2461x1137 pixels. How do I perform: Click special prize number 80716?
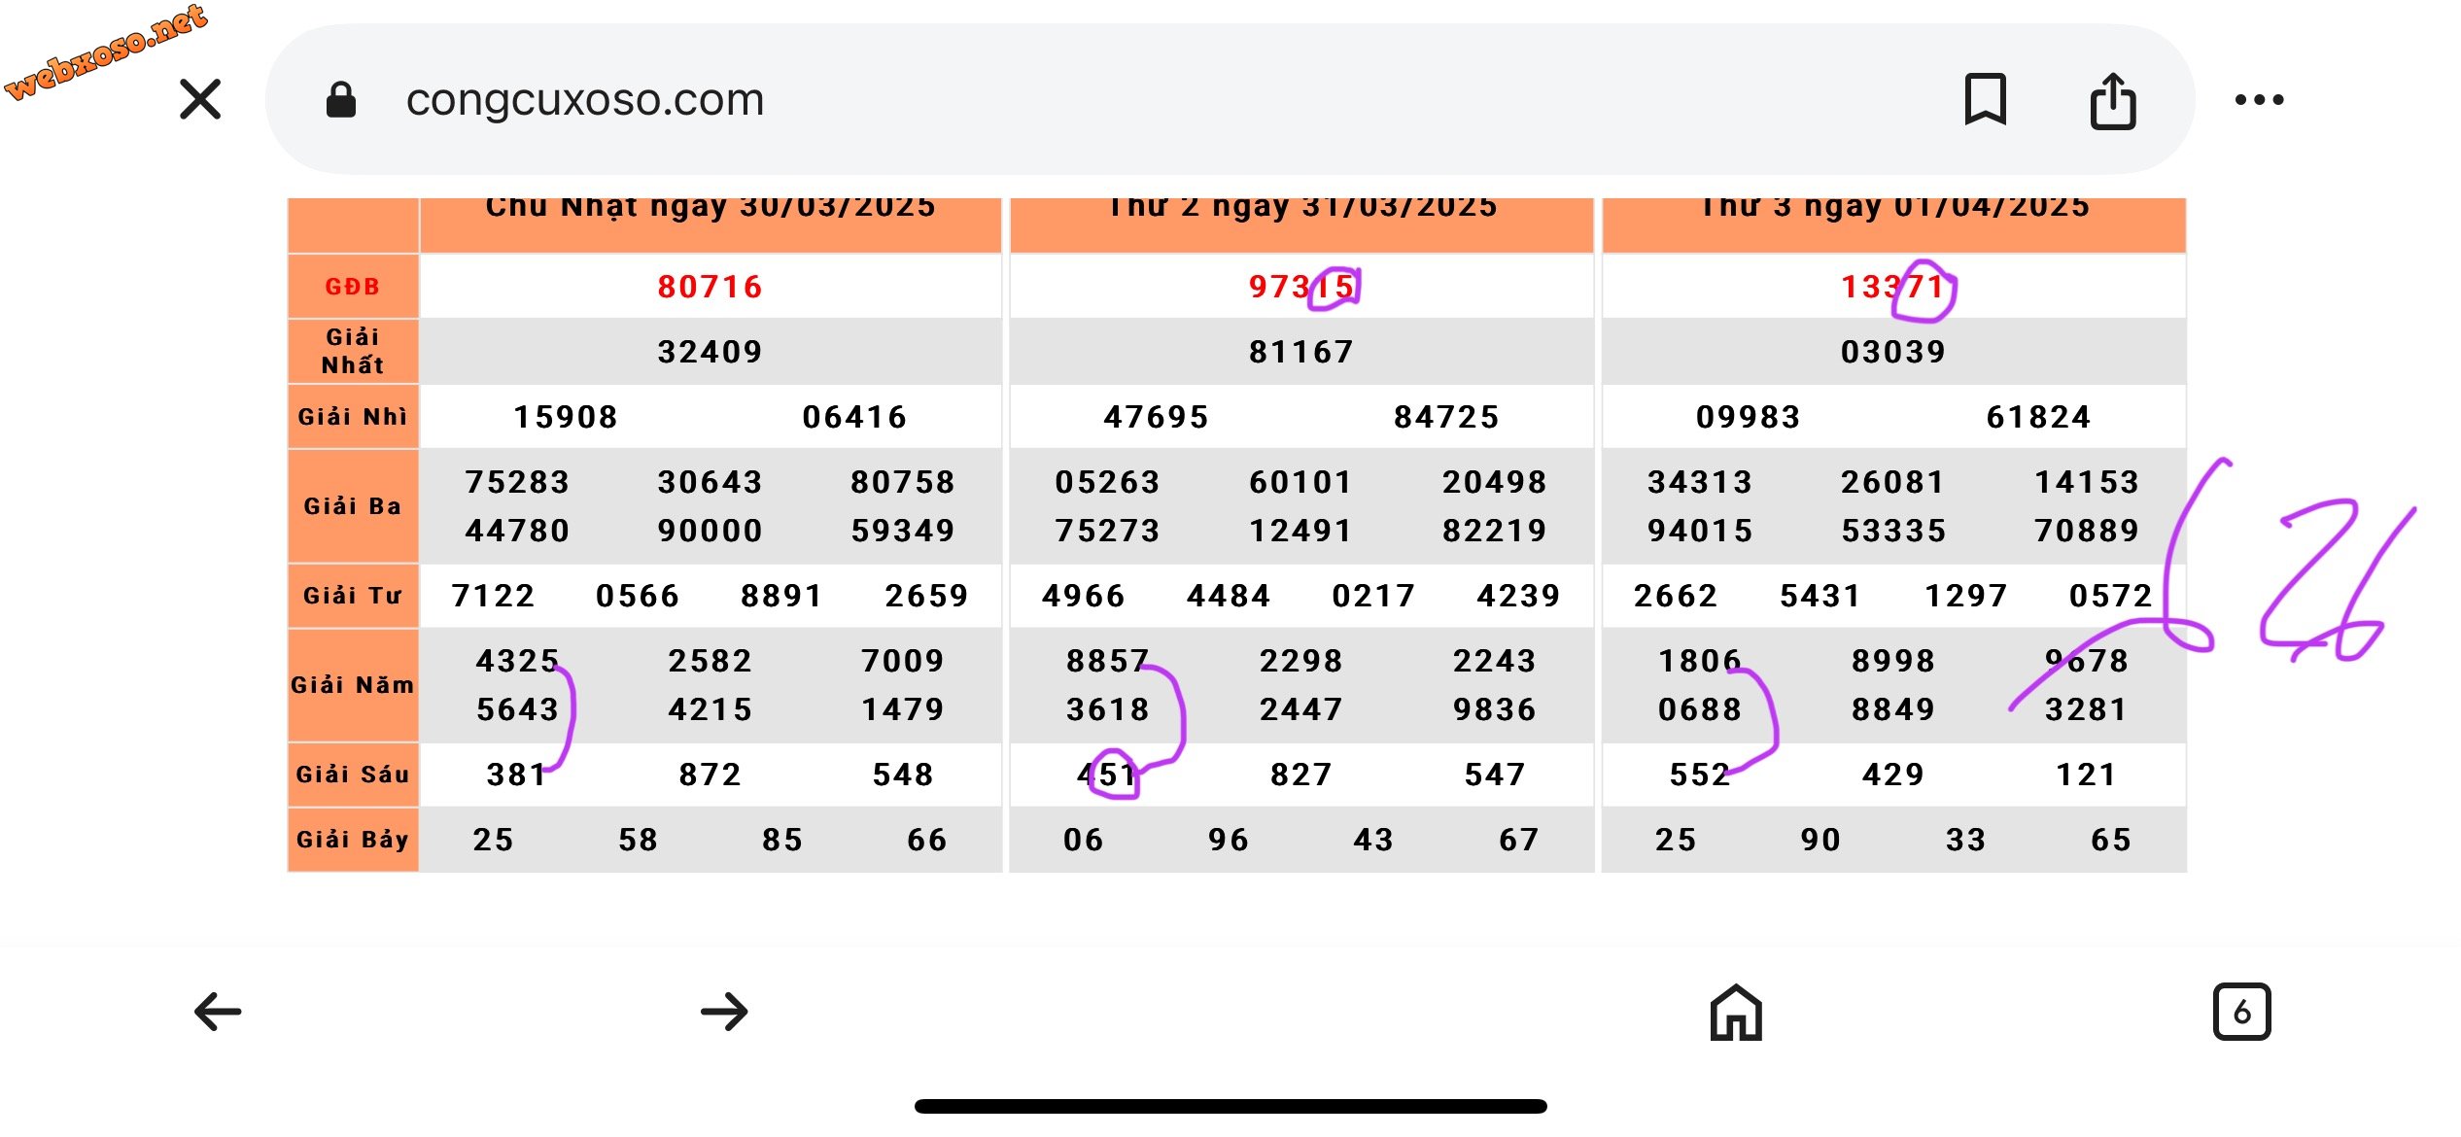[x=711, y=287]
